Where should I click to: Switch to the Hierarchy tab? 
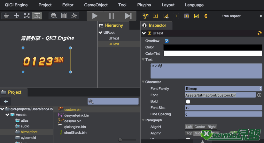pos(113,25)
